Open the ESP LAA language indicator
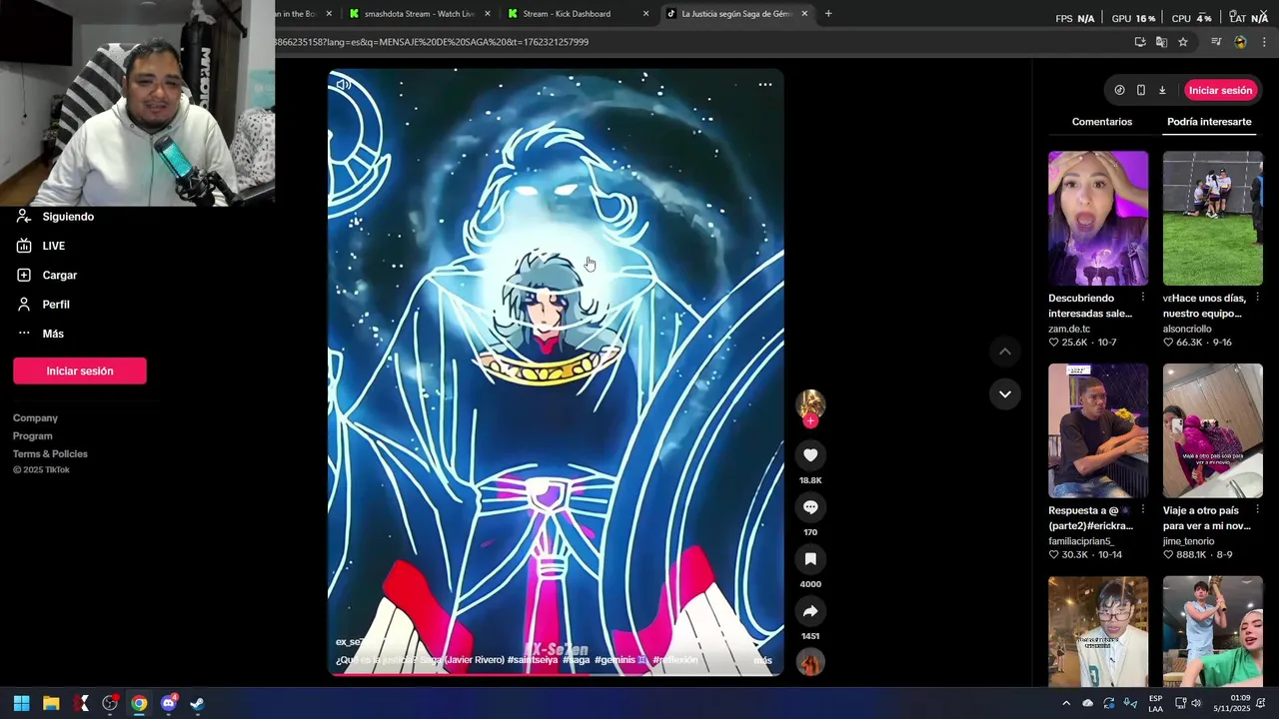The image size is (1279, 719). pyautogui.click(x=1155, y=703)
